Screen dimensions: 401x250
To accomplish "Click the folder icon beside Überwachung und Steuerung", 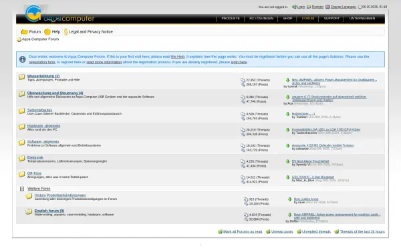I will [x=22, y=94].
